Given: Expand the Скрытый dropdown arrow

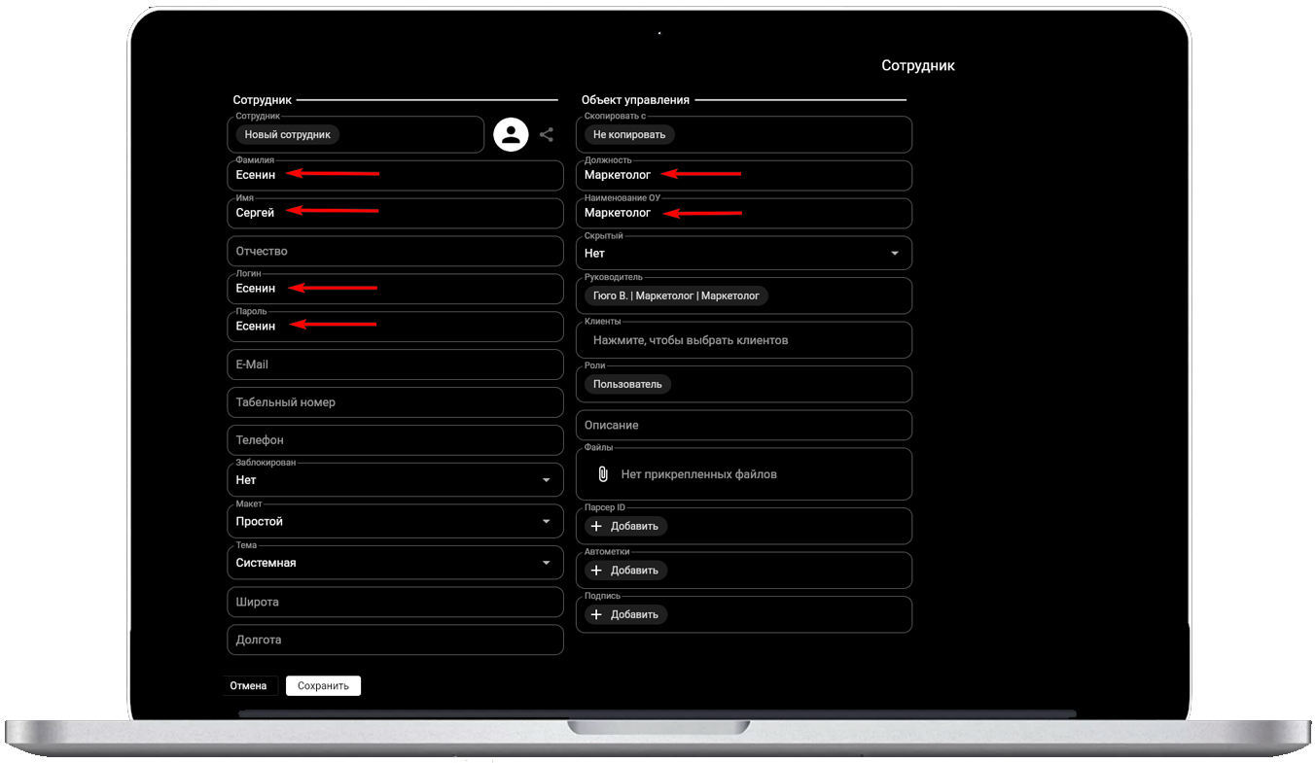Looking at the screenshot, I should tap(895, 254).
